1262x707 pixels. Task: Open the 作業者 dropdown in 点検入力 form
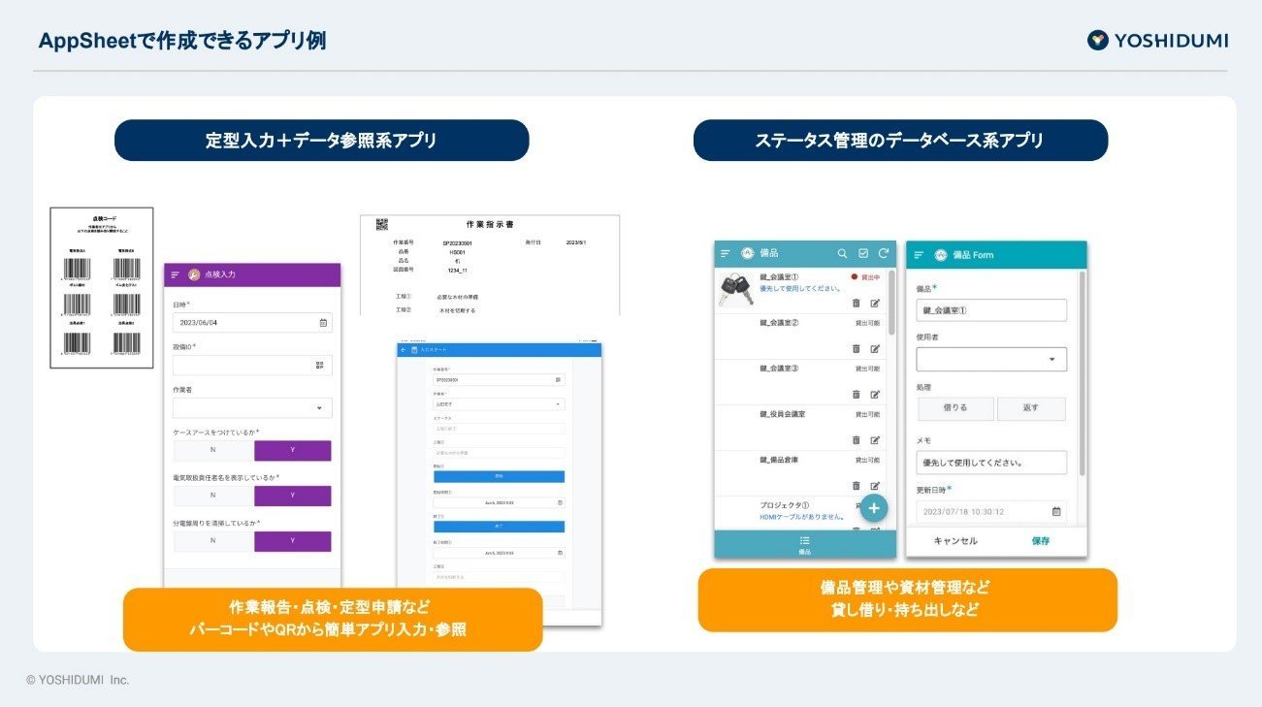pyautogui.click(x=252, y=408)
